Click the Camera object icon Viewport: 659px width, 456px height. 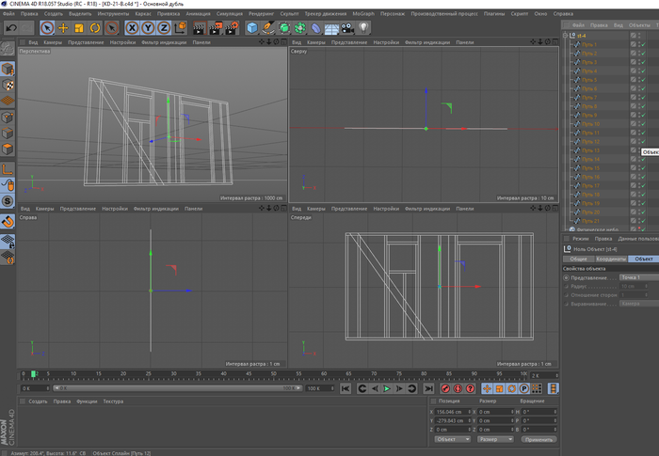[348, 28]
